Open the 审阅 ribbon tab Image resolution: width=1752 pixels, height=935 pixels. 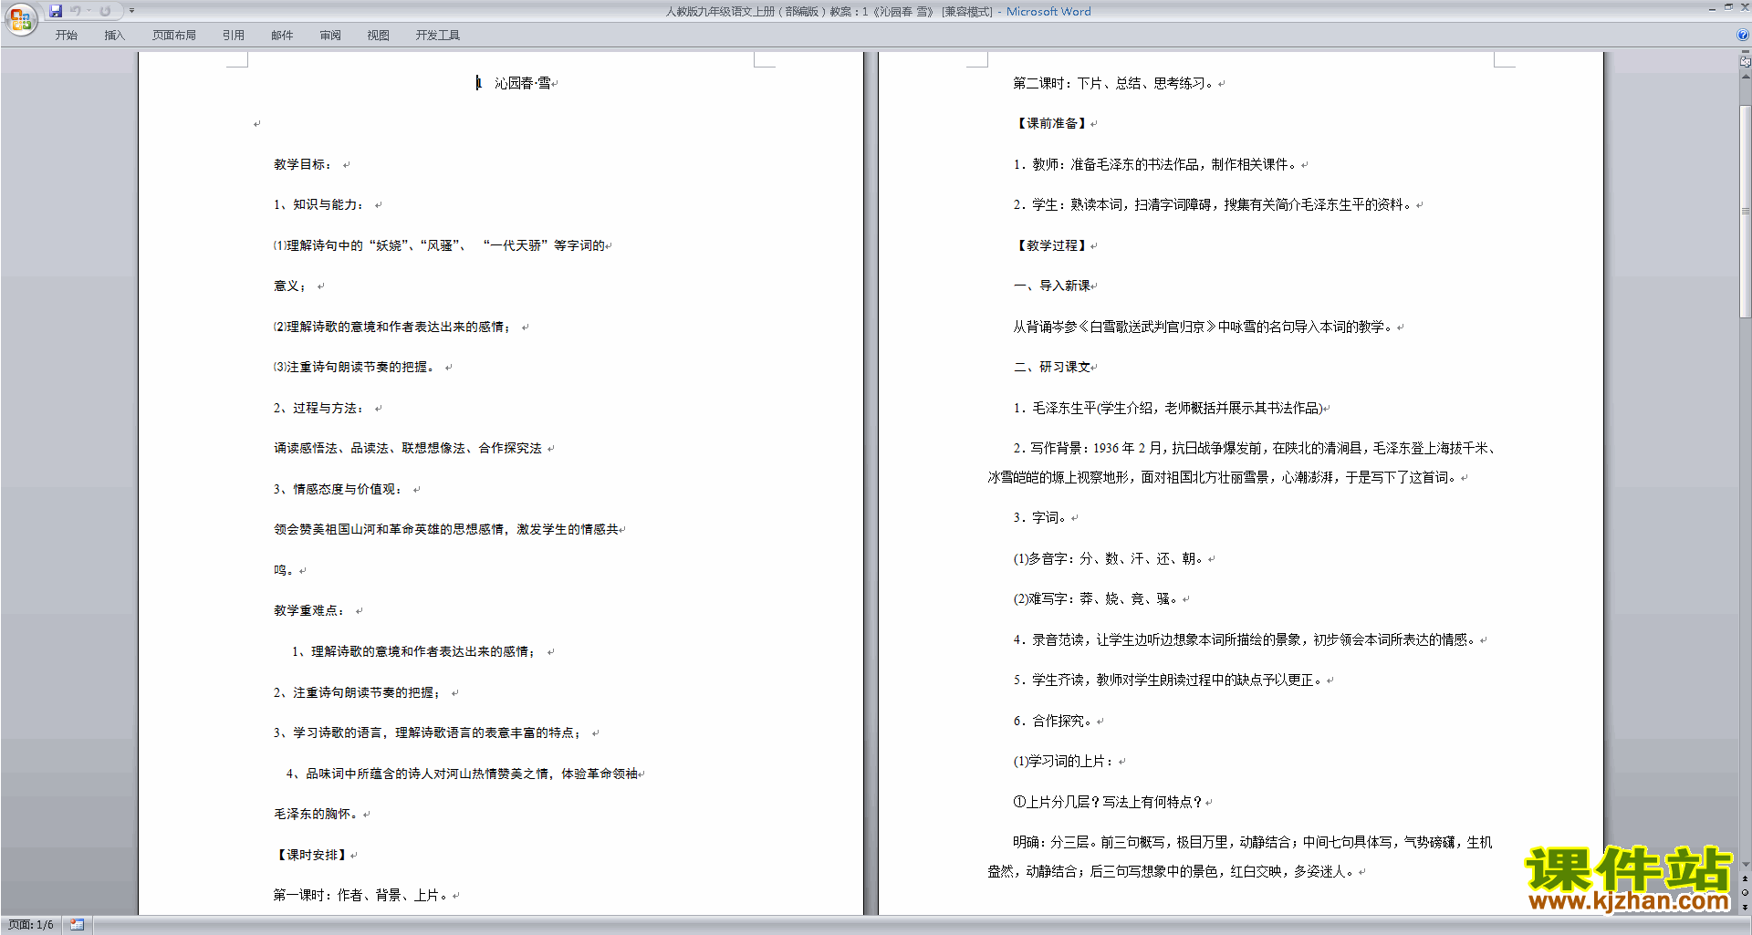330,36
